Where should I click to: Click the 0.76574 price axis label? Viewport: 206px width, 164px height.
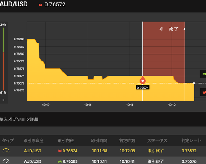click(19, 76)
